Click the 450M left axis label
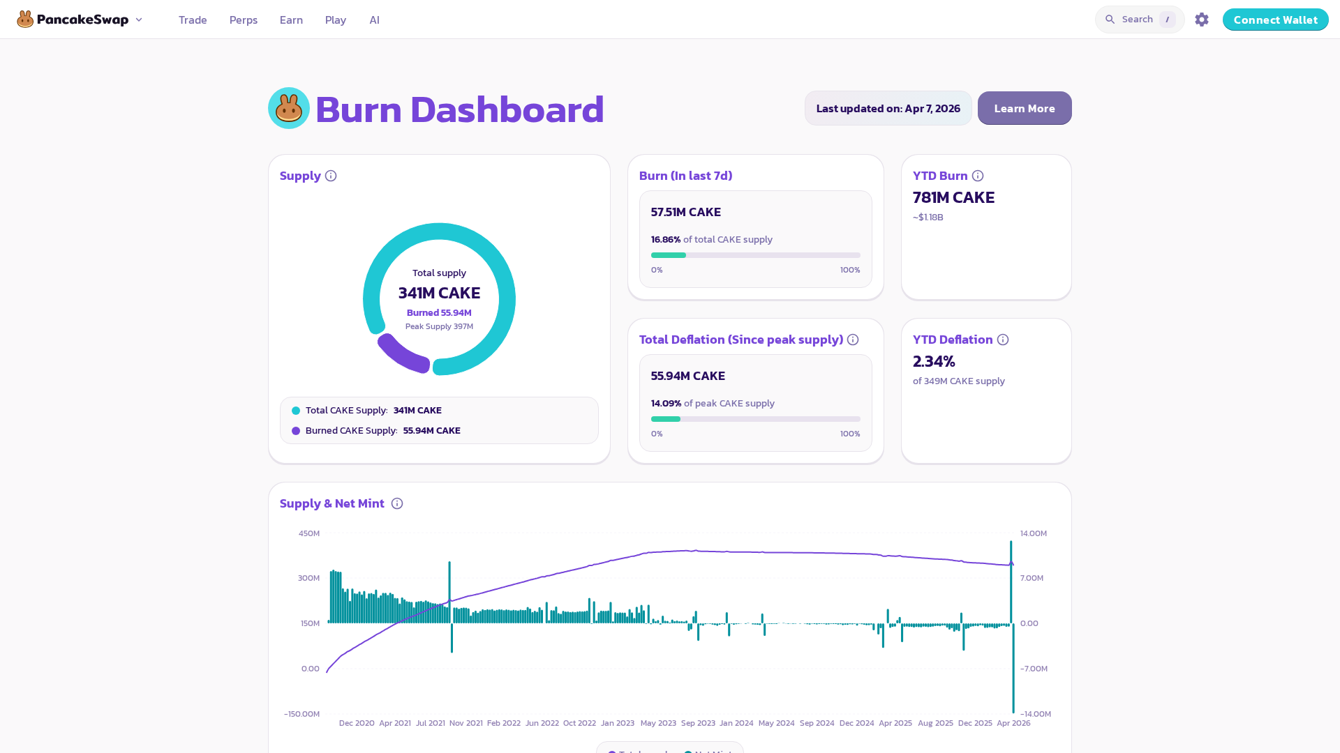This screenshot has height=753, width=1340. pyautogui.click(x=309, y=533)
